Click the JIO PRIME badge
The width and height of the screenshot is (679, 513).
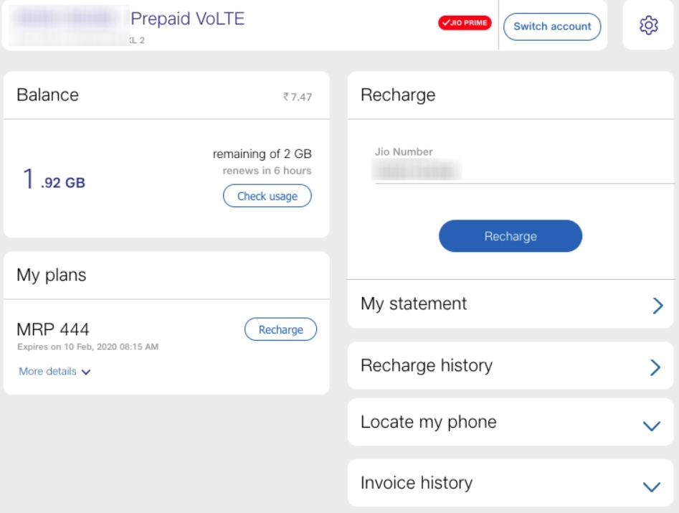tap(465, 23)
